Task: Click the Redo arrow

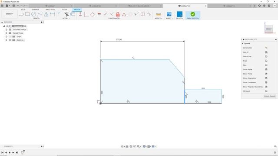Action: pyautogui.click(x=24, y=6)
